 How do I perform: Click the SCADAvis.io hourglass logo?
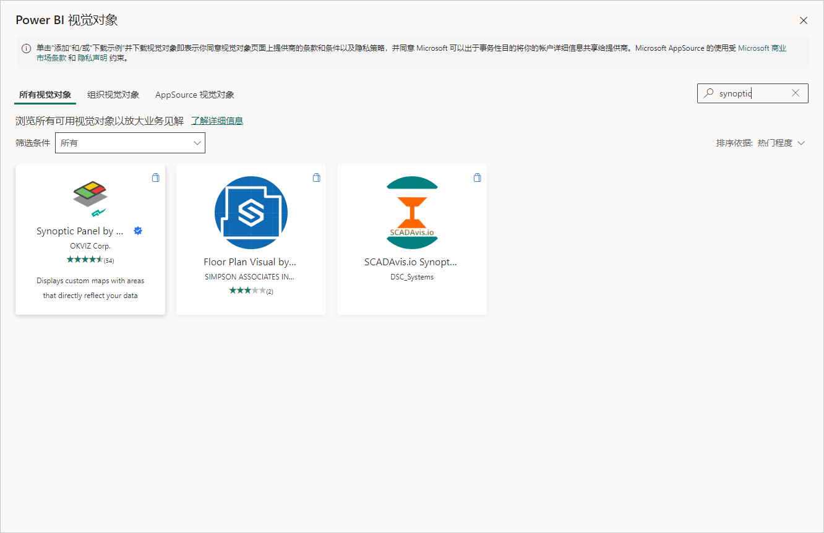412,213
